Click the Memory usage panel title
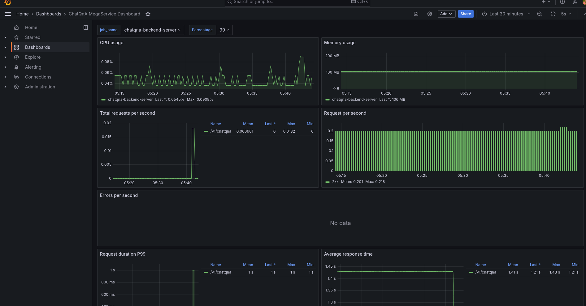Screen dimensions: 586x306 340,43
